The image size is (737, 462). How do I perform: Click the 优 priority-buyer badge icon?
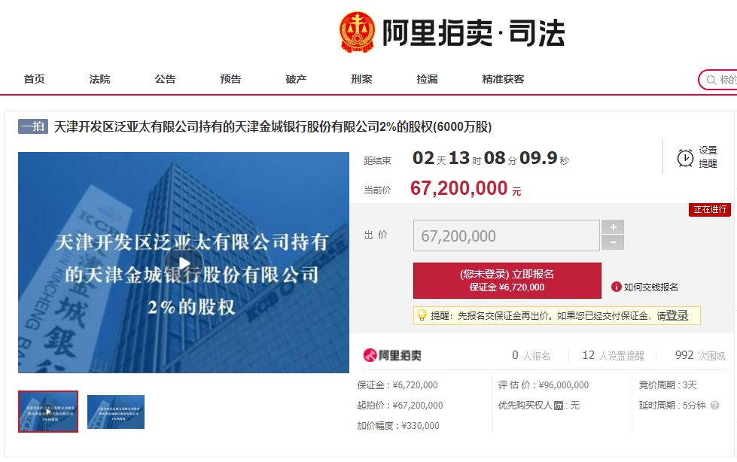pos(559,406)
